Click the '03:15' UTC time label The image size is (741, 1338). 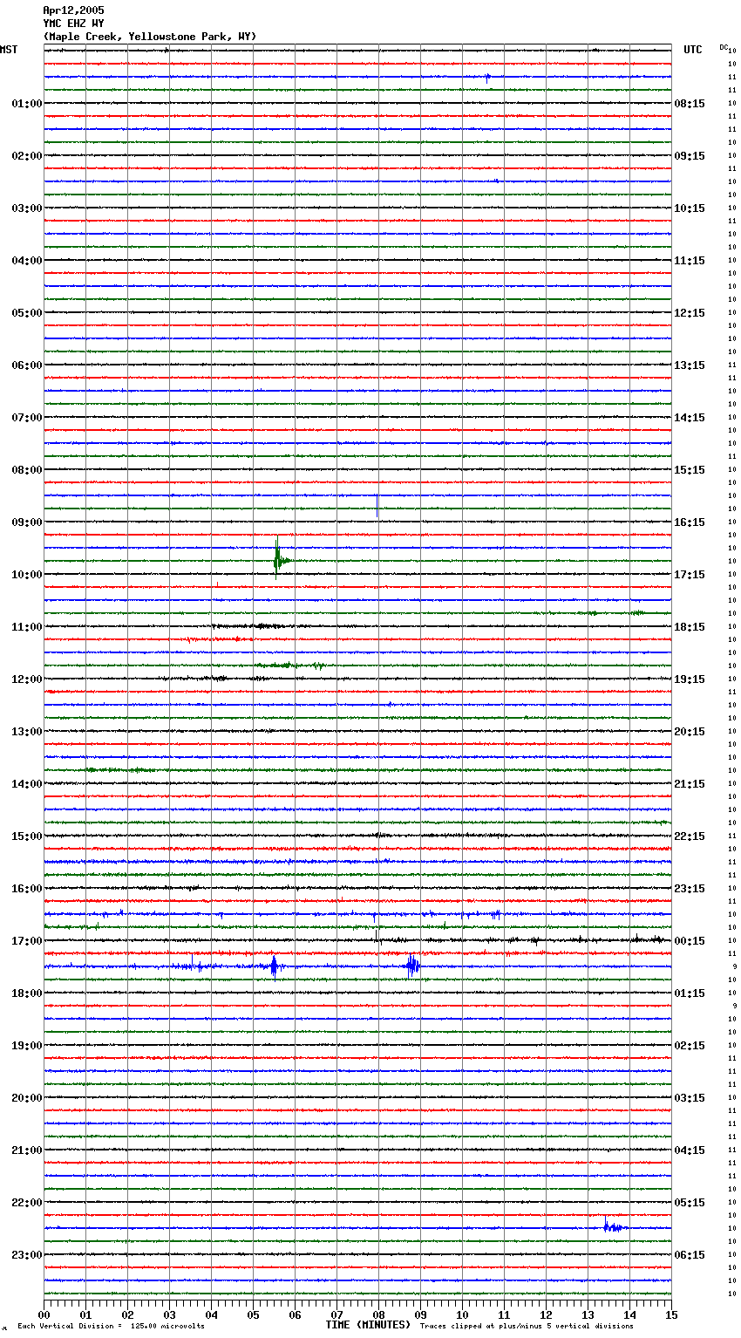click(690, 1098)
